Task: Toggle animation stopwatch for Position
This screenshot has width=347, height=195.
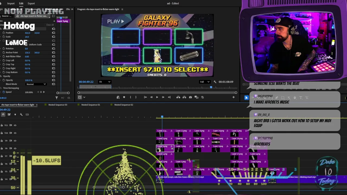Action: [4, 33]
